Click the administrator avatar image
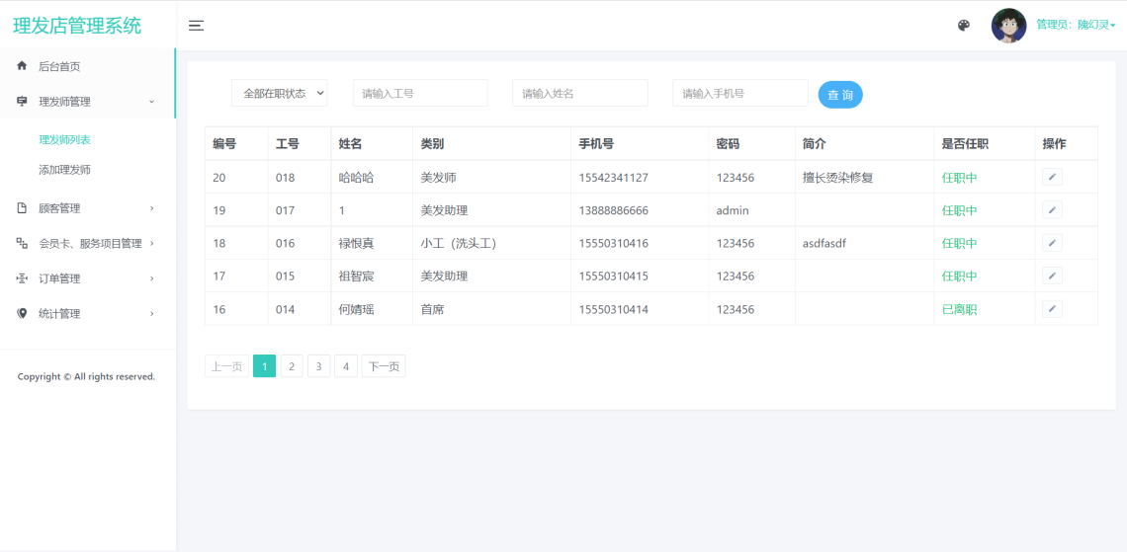The image size is (1127, 552). coord(1008,26)
